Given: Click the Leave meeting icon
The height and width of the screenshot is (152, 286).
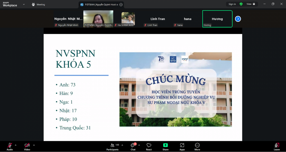Looking at the screenshot, I should [277, 145].
